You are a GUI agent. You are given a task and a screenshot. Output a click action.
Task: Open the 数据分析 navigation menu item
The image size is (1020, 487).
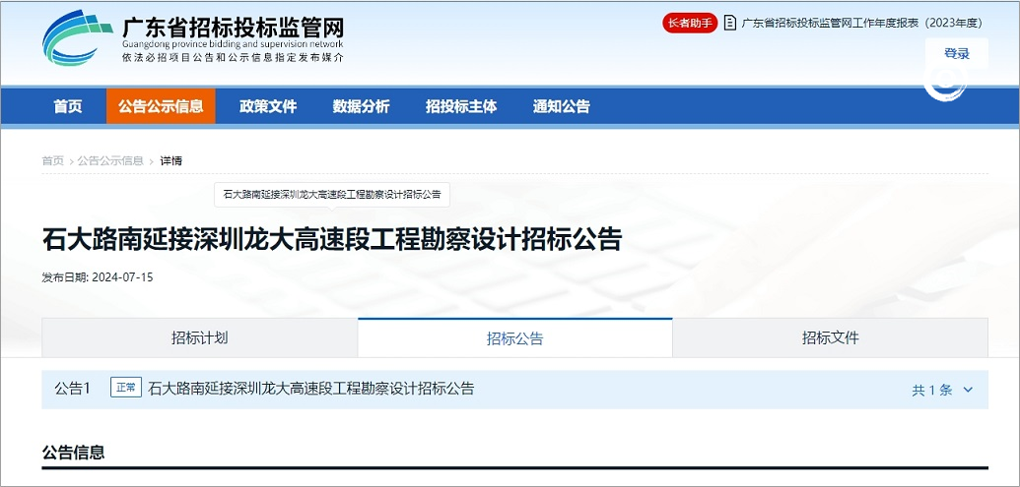tap(361, 106)
